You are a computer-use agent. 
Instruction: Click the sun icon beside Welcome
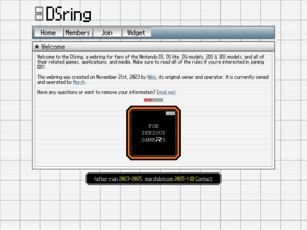36,47
